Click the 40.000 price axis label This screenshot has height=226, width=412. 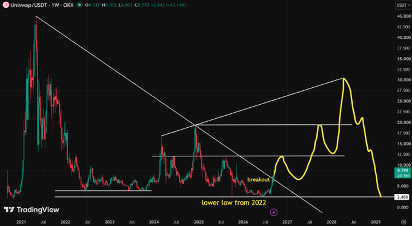point(404,38)
